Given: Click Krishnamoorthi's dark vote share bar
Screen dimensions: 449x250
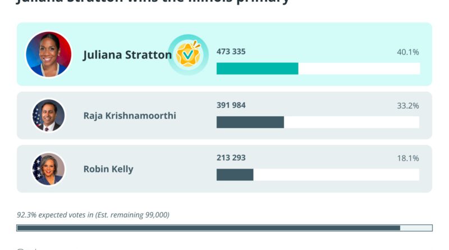Looking at the screenshot, I should (x=250, y=122).
